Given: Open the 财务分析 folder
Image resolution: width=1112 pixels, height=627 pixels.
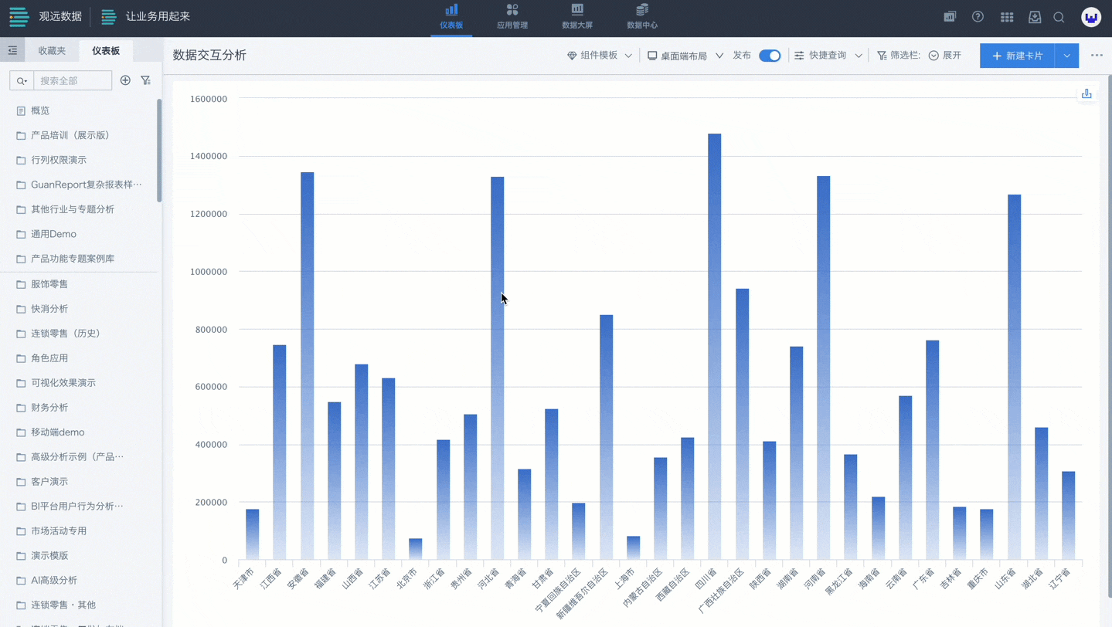Looking at the screenshot, I should click(49, 408).
